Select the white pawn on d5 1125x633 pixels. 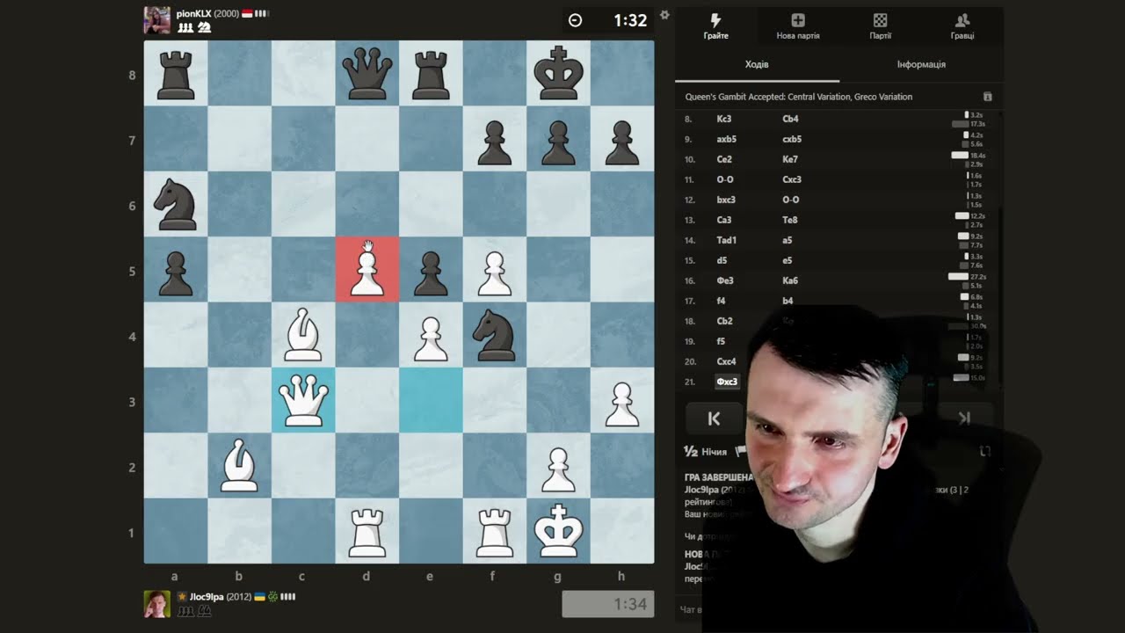(x=367, y=271)
